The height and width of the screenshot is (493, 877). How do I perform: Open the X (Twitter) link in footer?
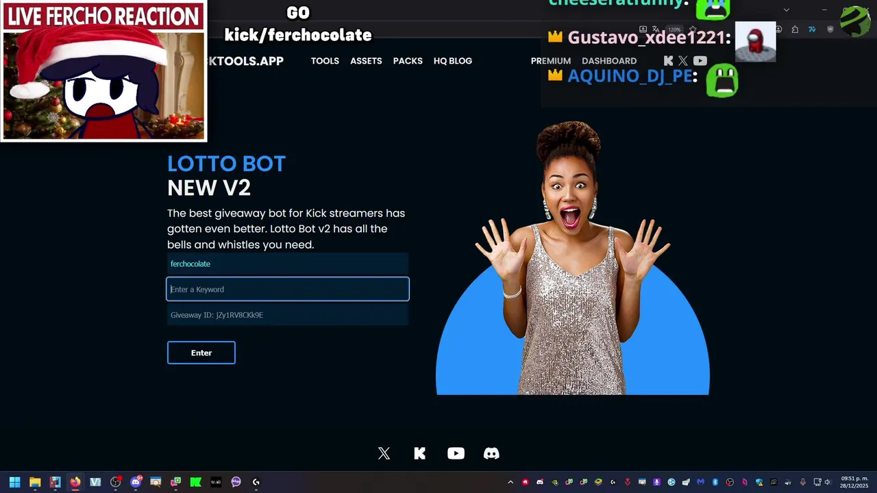[x=384, y=453]
